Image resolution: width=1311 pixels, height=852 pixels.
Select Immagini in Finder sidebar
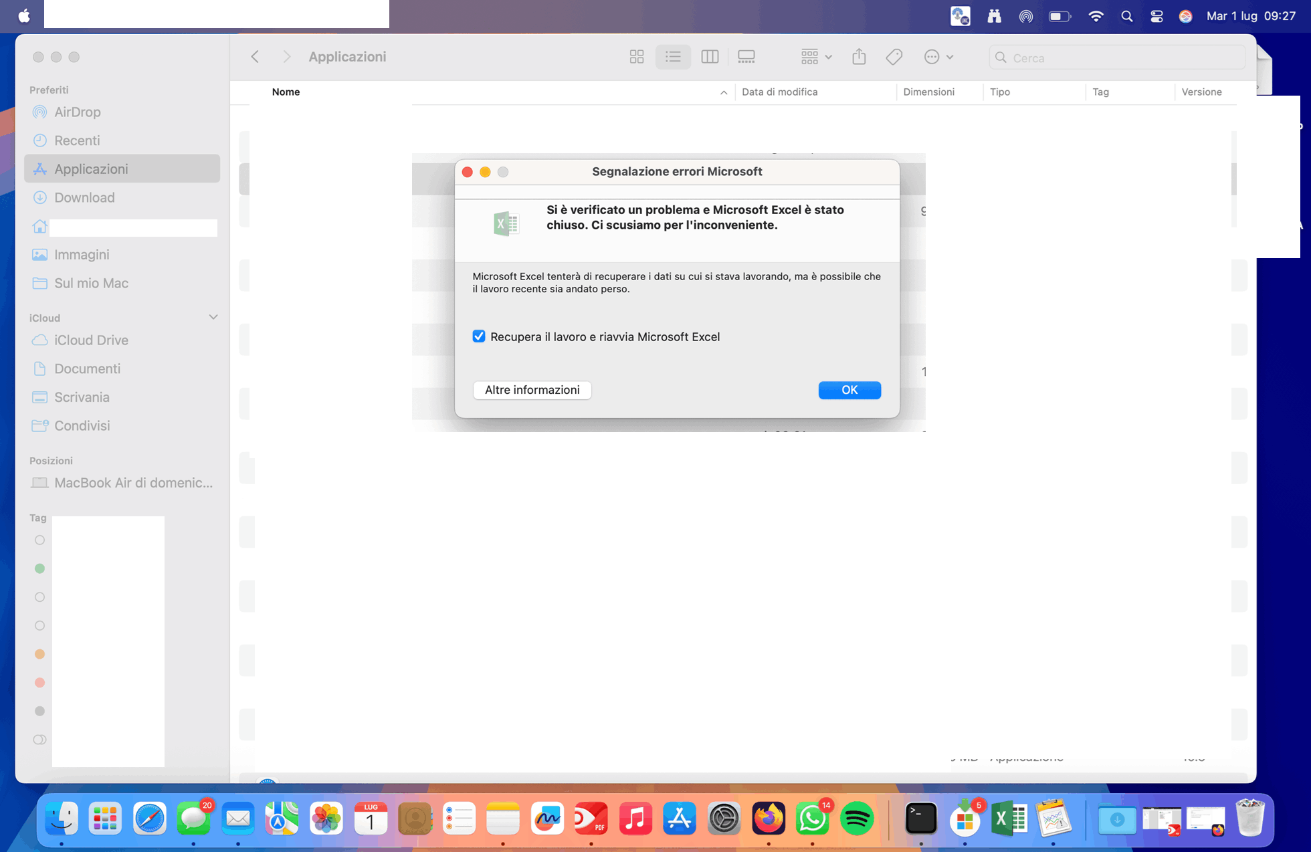pyautogui.click(x=122, y=254)
